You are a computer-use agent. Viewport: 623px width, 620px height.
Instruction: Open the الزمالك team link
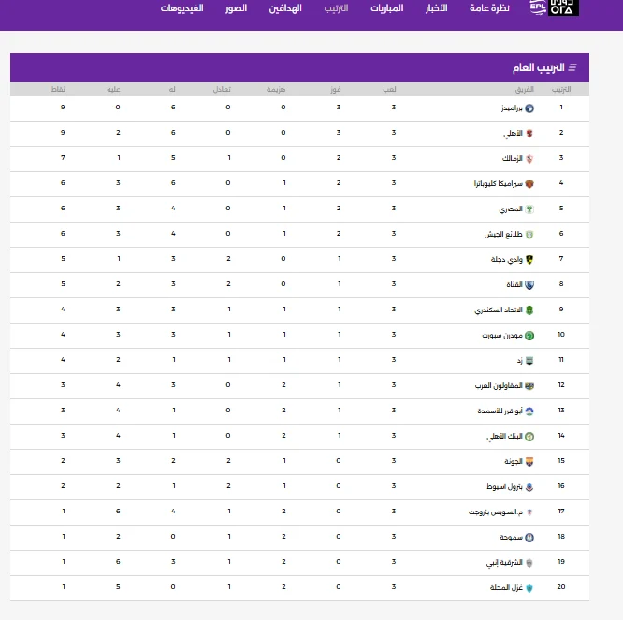click(x=512, y=158)
